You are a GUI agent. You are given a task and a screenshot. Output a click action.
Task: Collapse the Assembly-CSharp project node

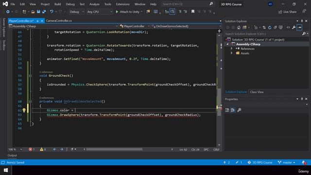click(227, 44)
